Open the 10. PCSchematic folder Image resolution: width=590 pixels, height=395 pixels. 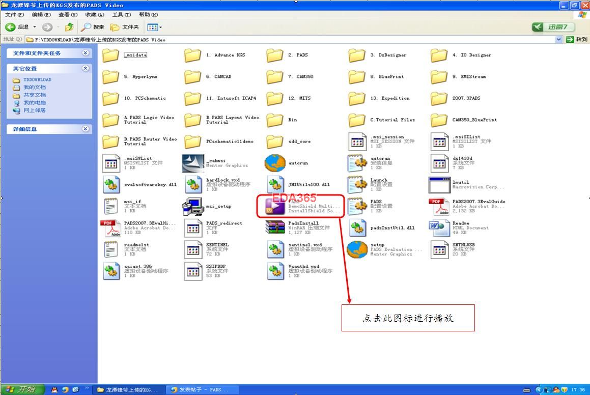(x=134, y=99)
